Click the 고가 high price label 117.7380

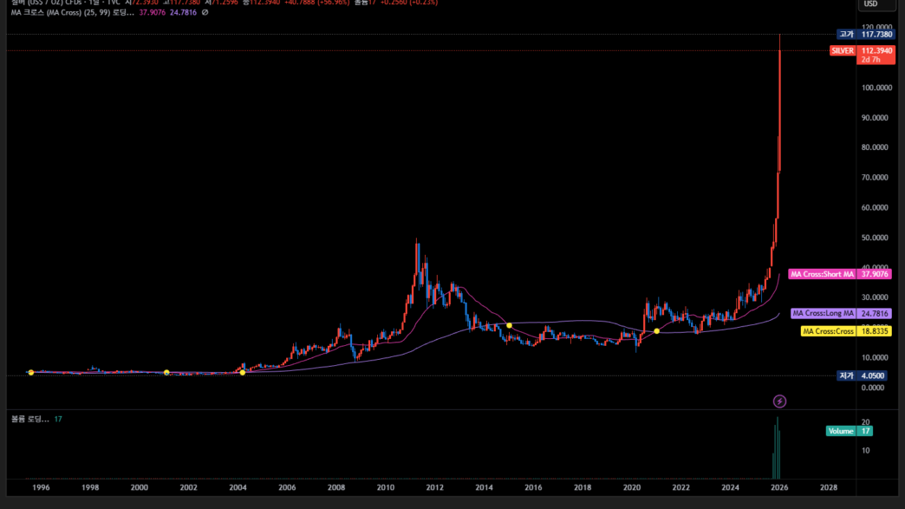(866, 35)
